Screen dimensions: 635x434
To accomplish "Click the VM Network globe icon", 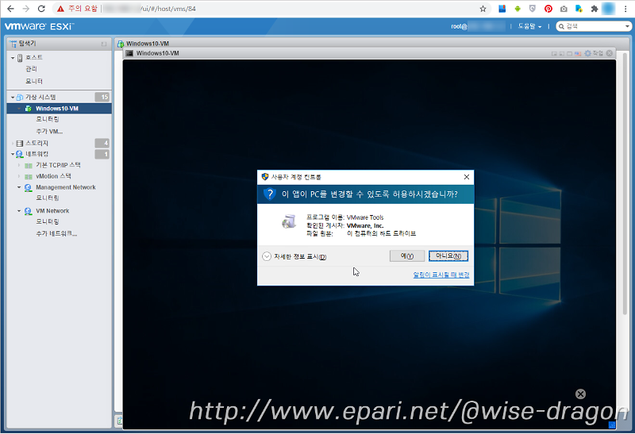I will [x=29, y=211].
